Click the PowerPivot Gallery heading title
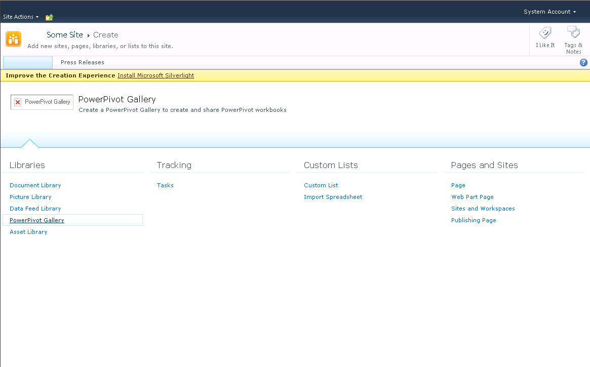The width and height of the screenshot is (590, 367). (x=117, y=99)
